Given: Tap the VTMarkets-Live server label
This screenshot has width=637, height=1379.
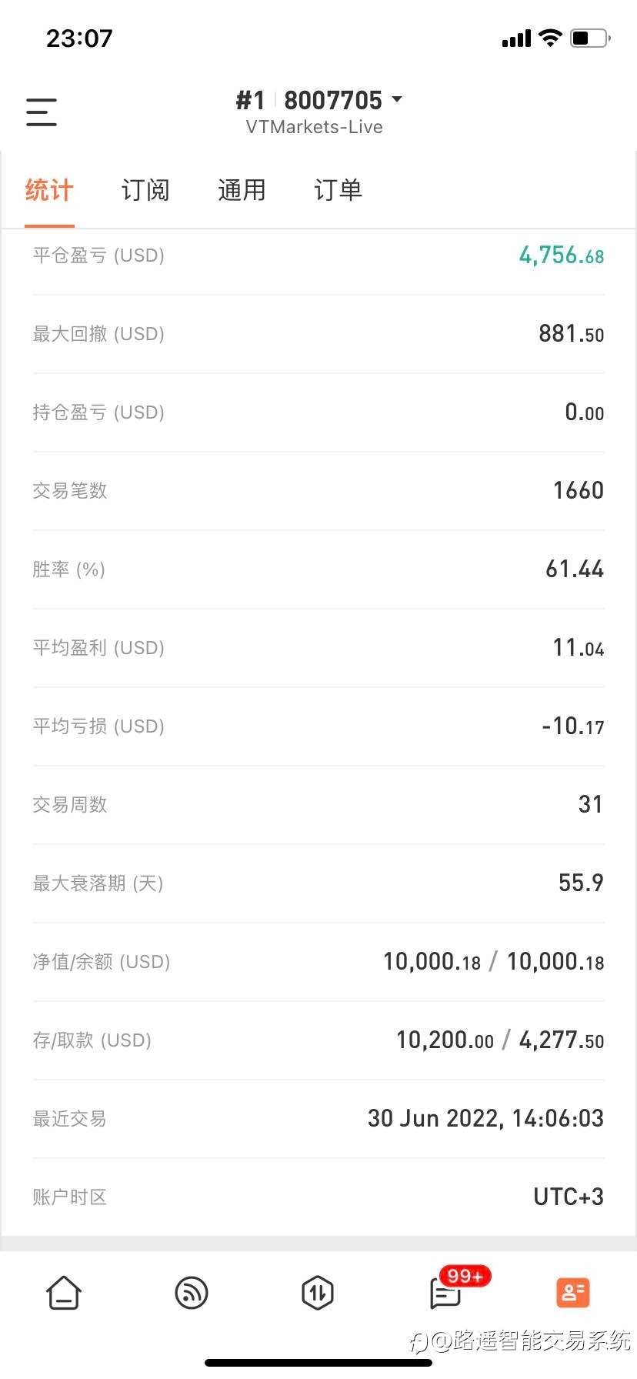Looking at the screenshot, I should [314, 127].
